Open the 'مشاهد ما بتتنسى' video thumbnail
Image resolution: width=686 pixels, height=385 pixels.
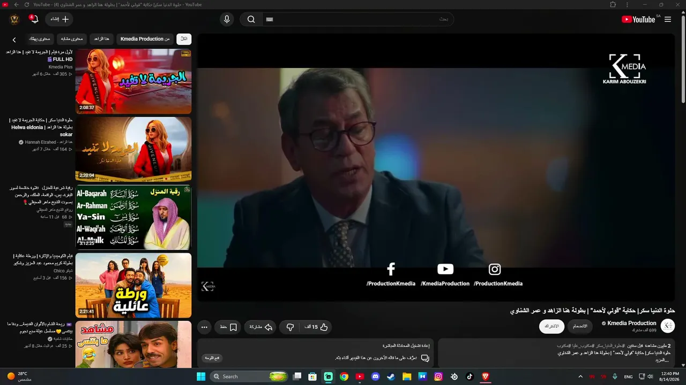coord(133,344)
